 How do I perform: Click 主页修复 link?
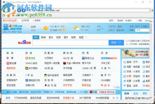click(x=25, y=20)
